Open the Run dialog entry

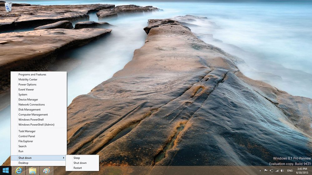click(39, 151)
